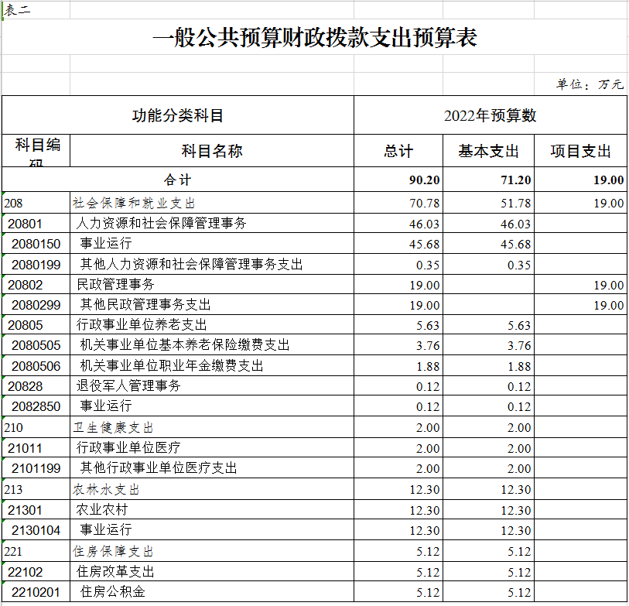
Task: Click the 51.78 basic expenditure value
Action: click(x=516, y=203)
